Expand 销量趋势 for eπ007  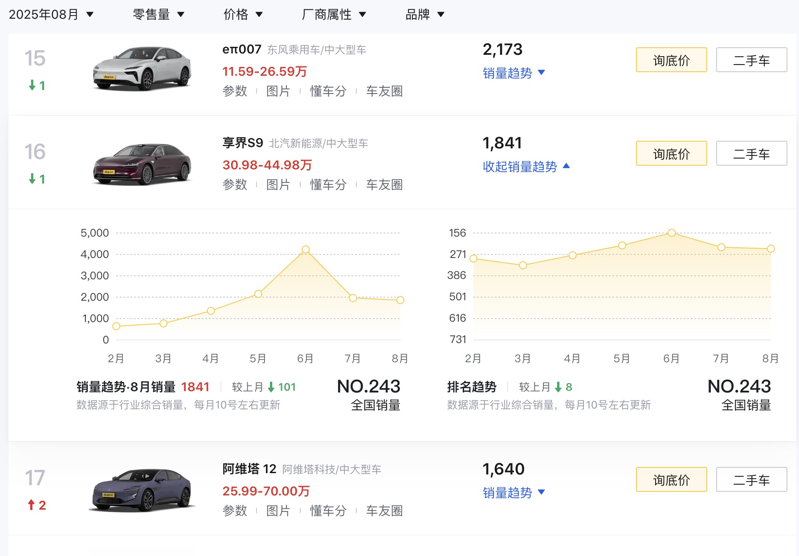514,73
